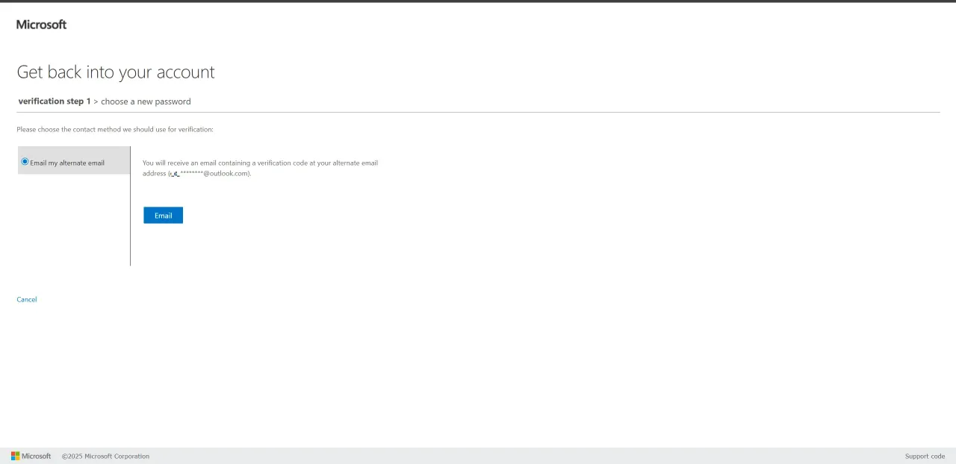Click the Microsoft wordmark at the top
956x464 pixels.
[42, 25]
